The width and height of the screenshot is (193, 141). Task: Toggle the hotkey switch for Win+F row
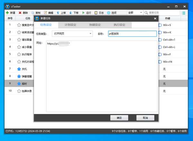[160, 54]
